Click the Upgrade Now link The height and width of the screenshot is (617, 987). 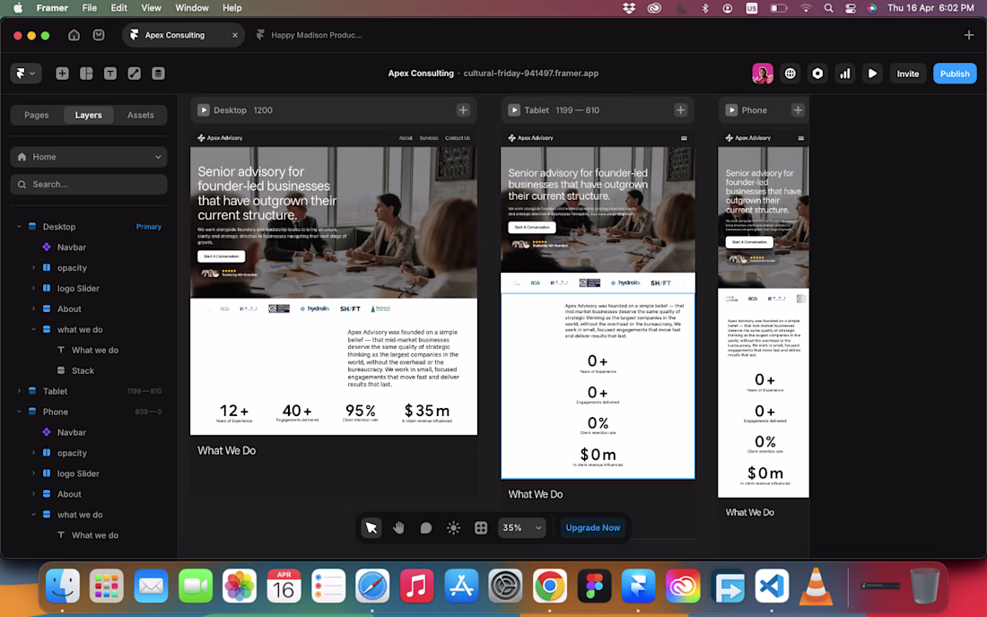click(592, 527)
